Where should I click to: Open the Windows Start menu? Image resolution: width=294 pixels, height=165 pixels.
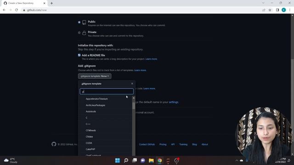coord(118,160)
